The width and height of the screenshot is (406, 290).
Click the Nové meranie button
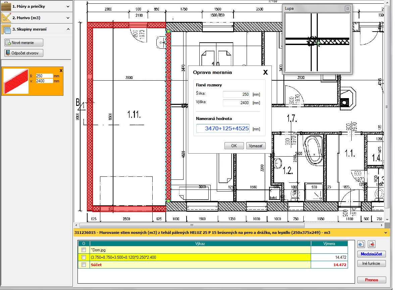24,43
